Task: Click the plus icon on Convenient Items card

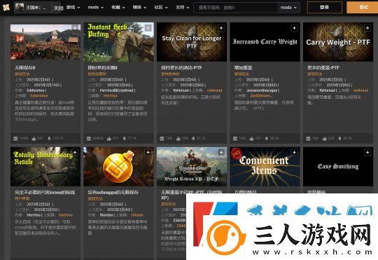Action: (x=294, y=152)
